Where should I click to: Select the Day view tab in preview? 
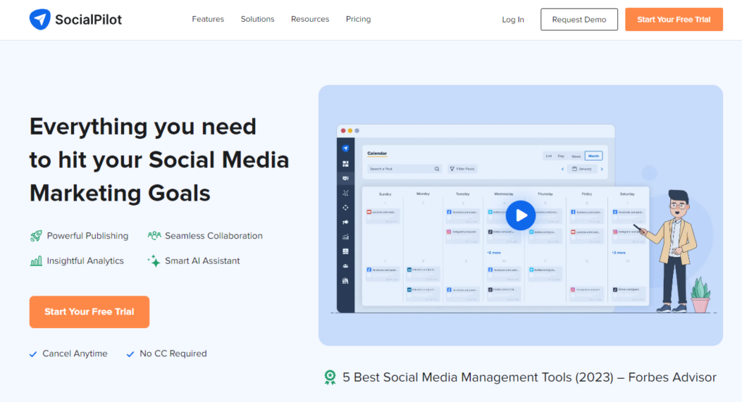(x=561, y=156)
